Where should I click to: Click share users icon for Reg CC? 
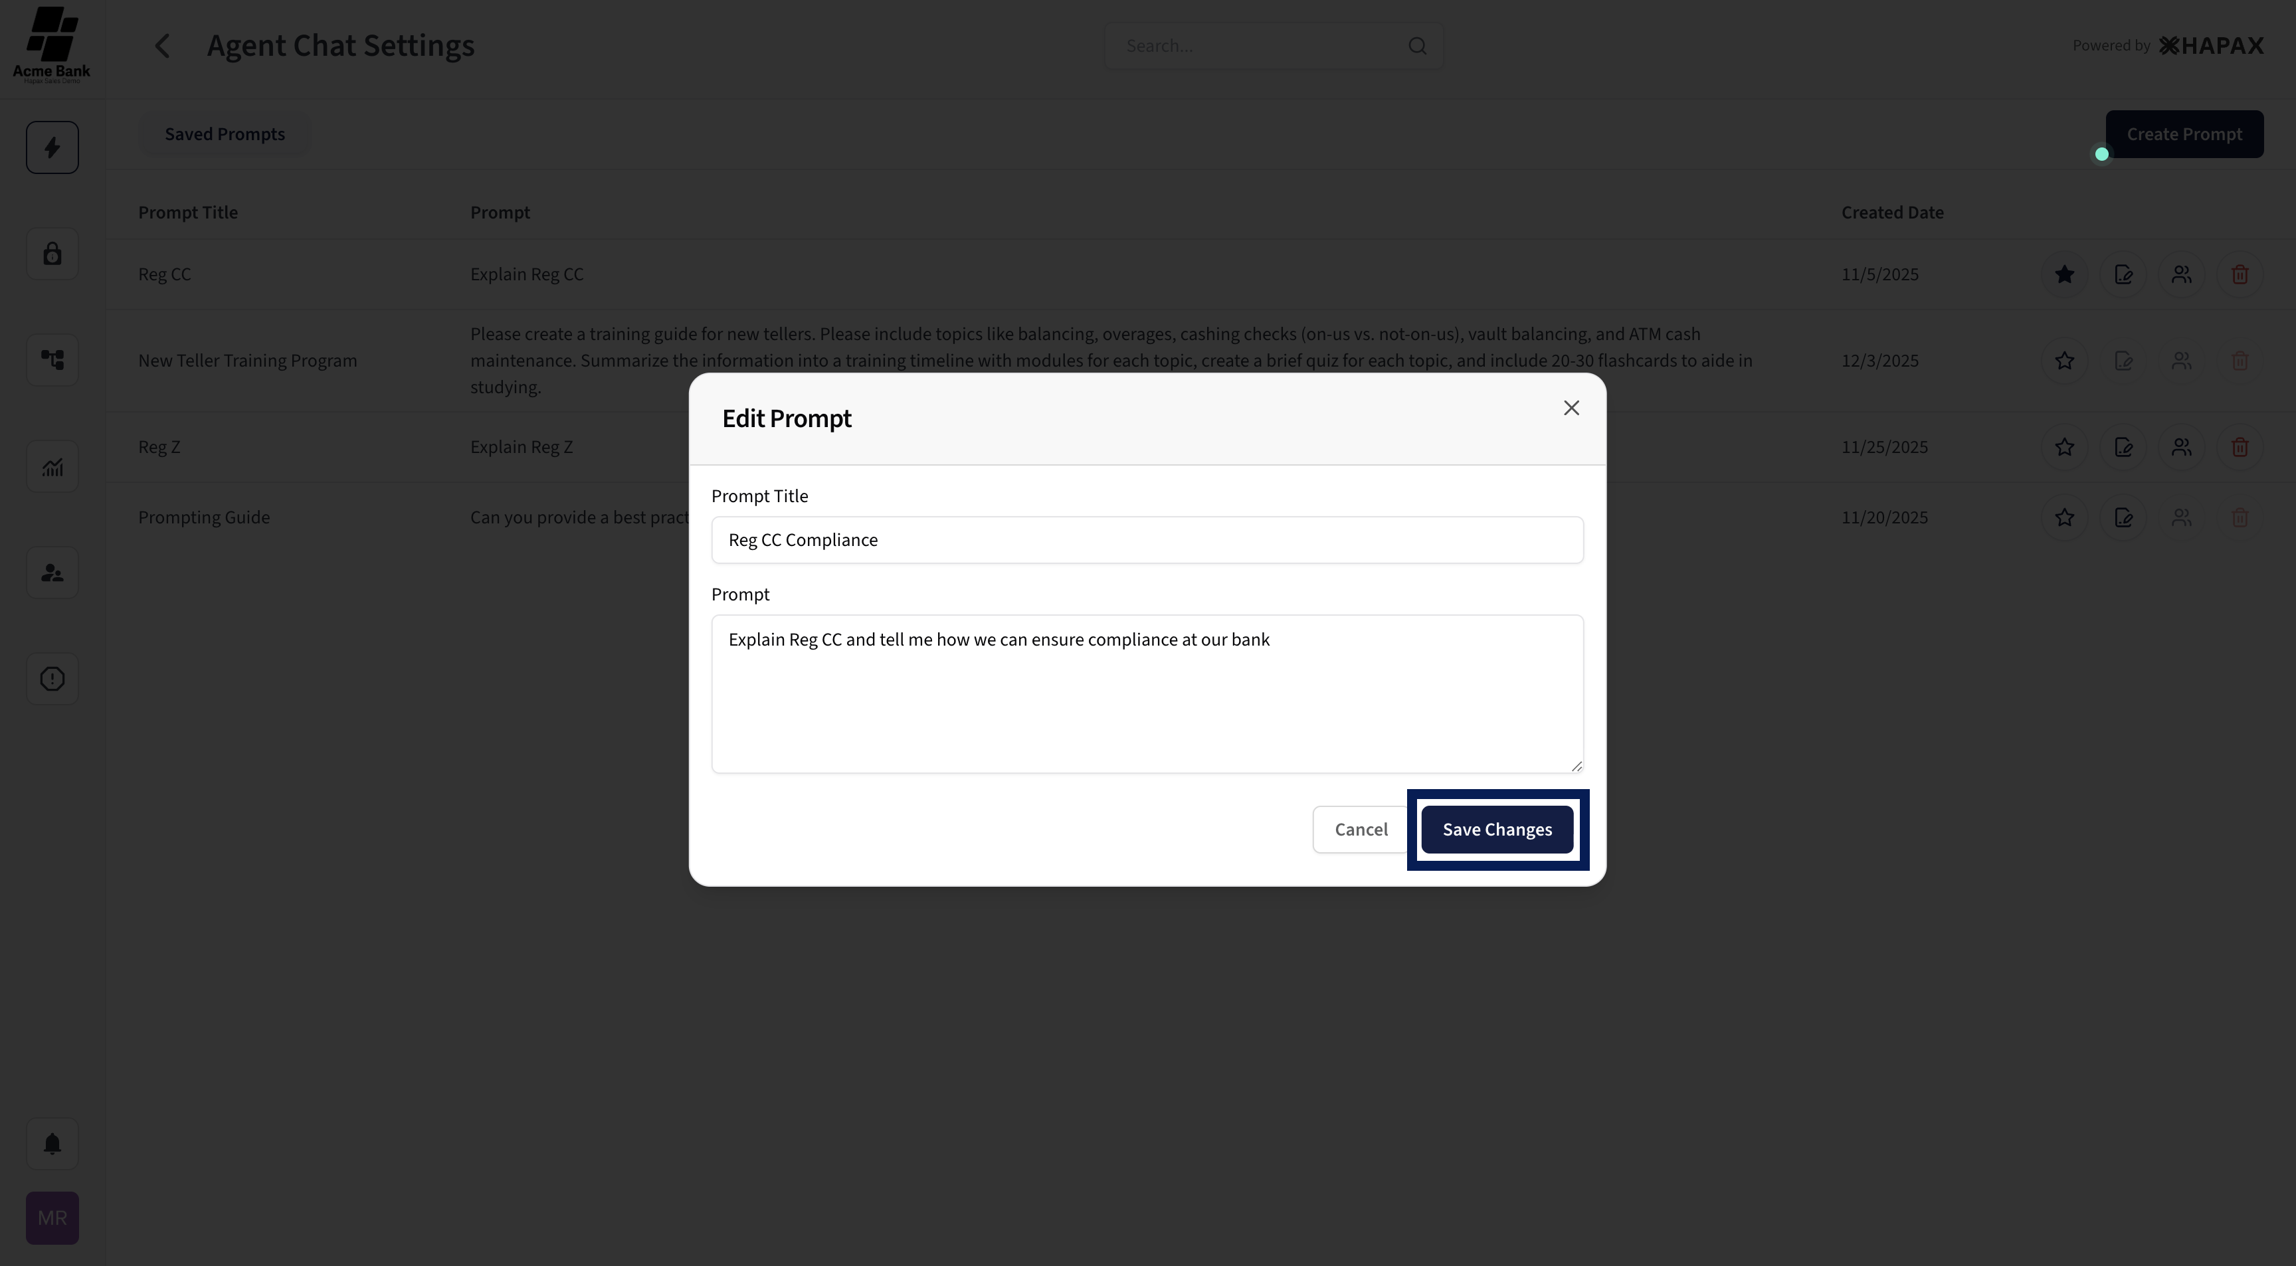pos(2181,274)
